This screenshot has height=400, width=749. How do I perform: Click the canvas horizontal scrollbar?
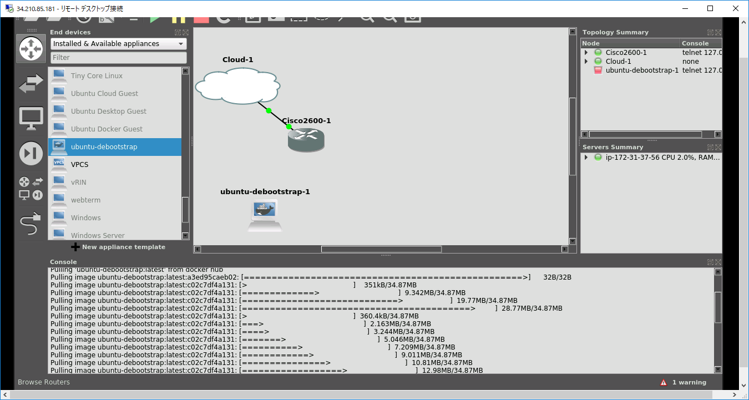[x=381, y=249]
